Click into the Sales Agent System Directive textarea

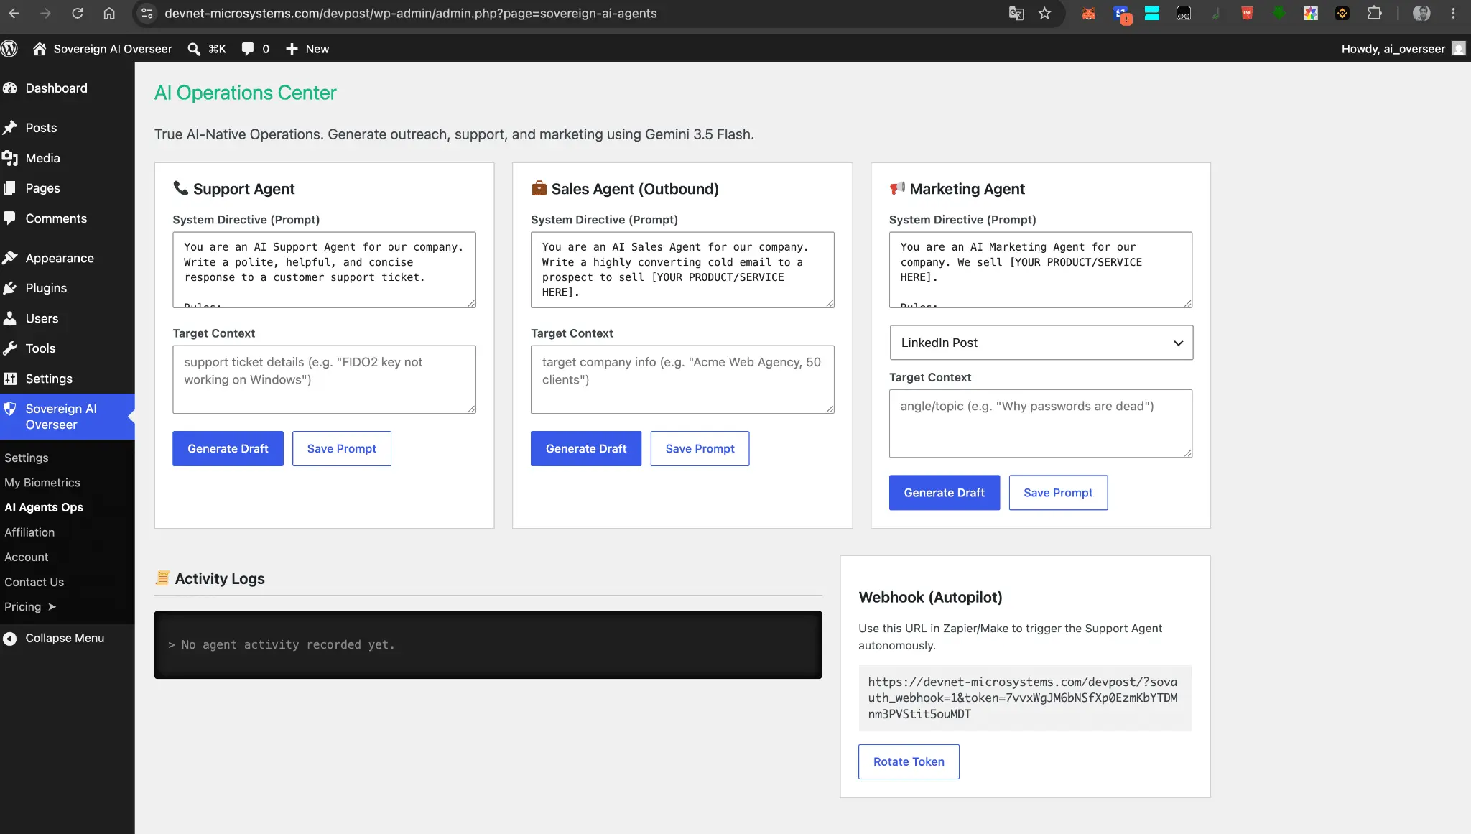682,270
